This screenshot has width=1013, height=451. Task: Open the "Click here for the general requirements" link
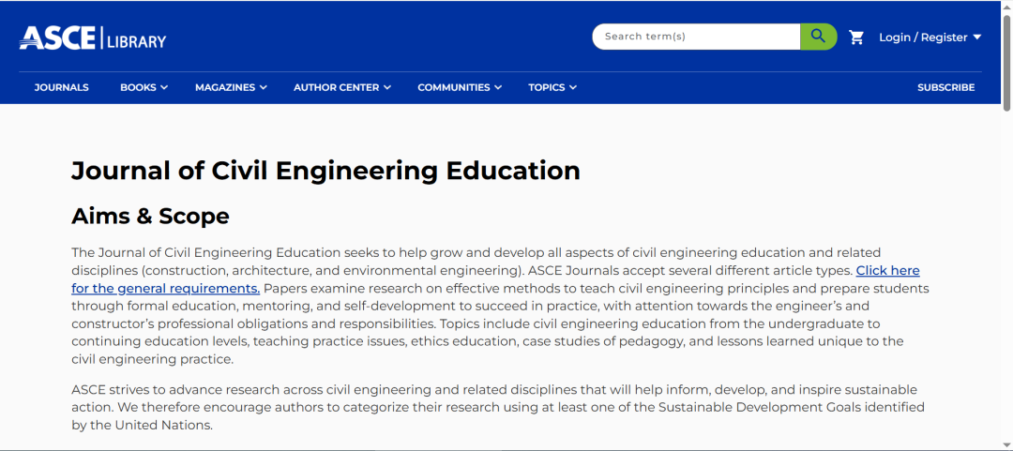(495, 279)
